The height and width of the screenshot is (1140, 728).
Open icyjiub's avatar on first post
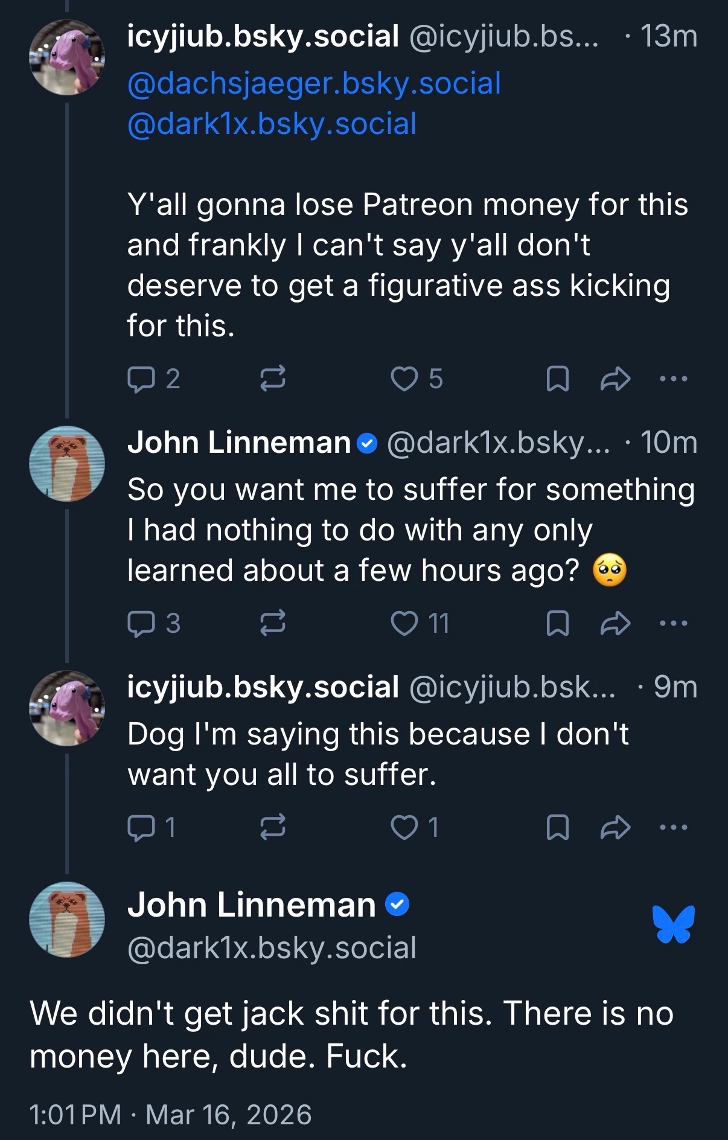pyautogui.click(x=67, y=57)
